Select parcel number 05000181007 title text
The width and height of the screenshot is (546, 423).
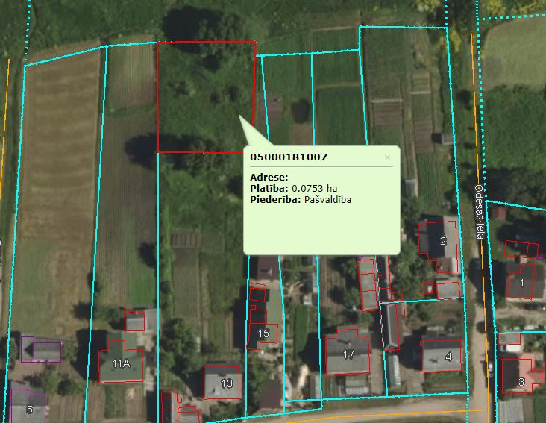click(x=289, y=157)
